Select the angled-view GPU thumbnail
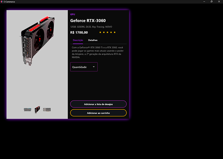This screenshot has height=159, width=223. (37, 110)
